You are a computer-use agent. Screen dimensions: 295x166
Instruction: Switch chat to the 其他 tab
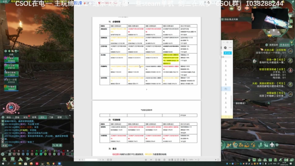[x=17, y=118]
